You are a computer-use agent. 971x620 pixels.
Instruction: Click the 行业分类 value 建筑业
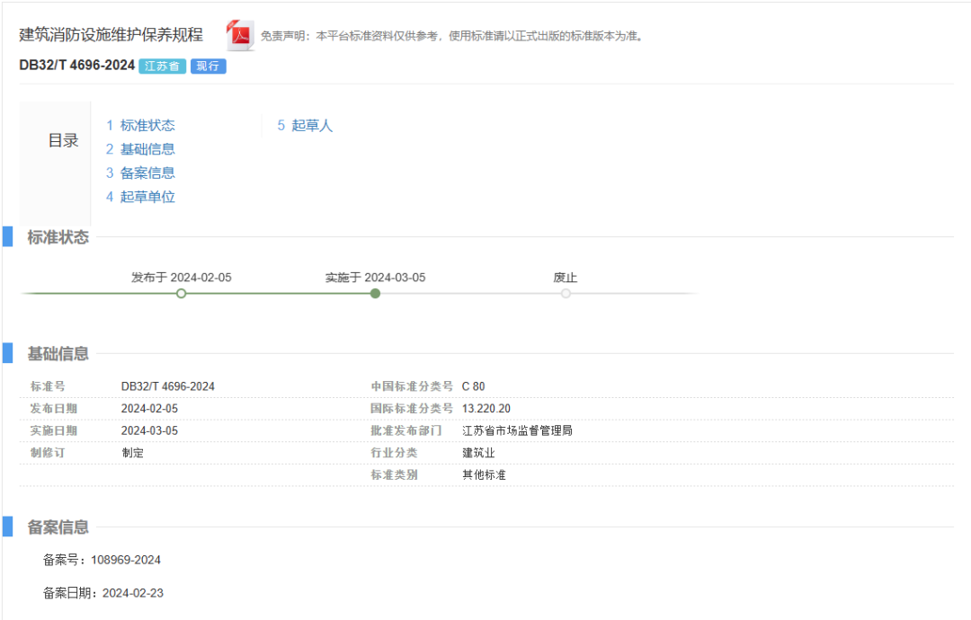[x=478, y=453]
